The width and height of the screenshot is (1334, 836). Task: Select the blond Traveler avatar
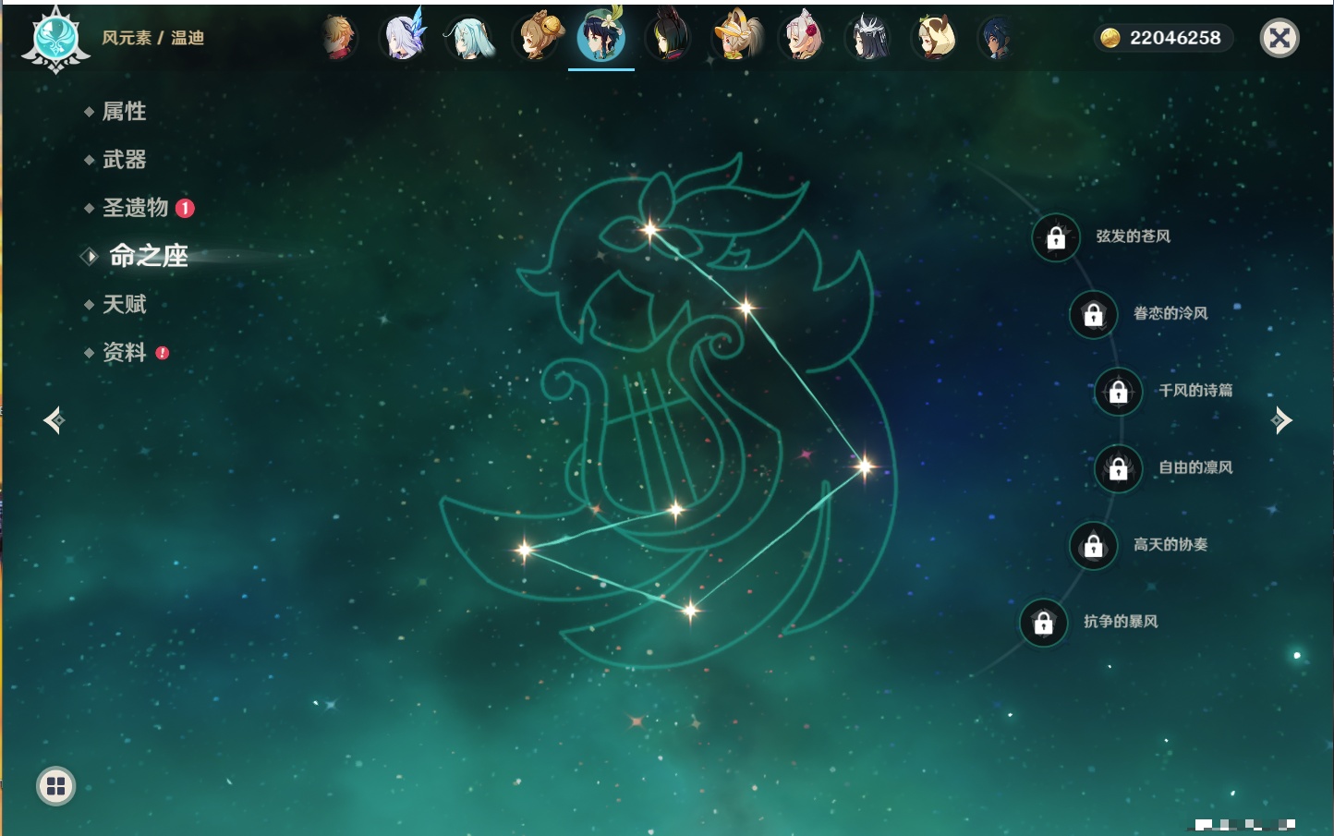pos(339,38)
